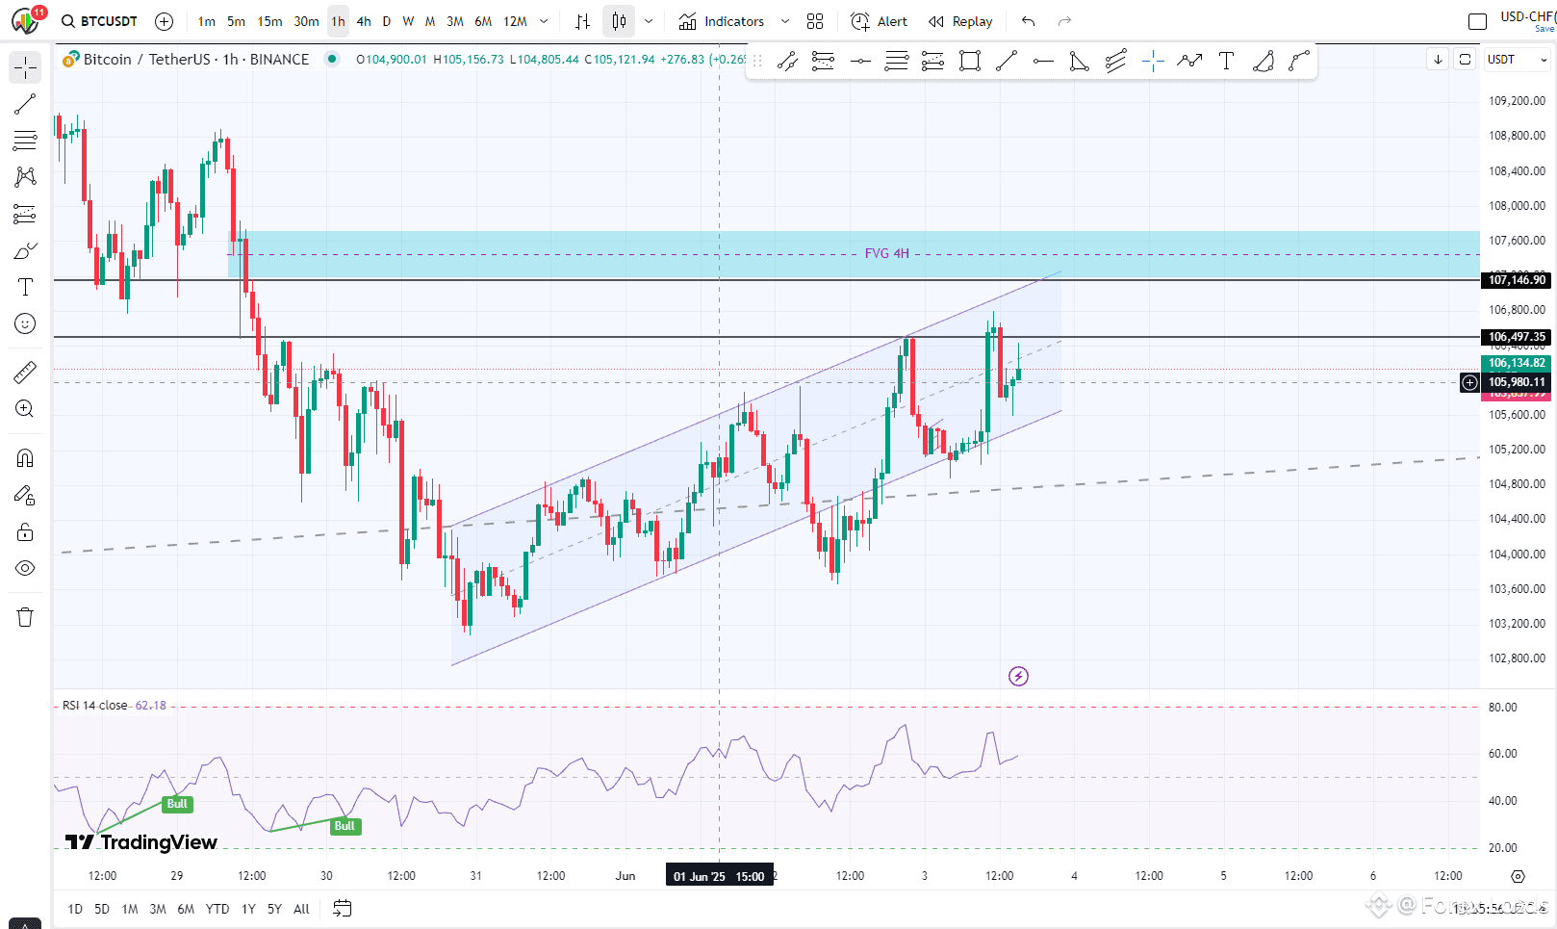
Task: Open the emoji icons tool
Action: click(x=25, y=323)
